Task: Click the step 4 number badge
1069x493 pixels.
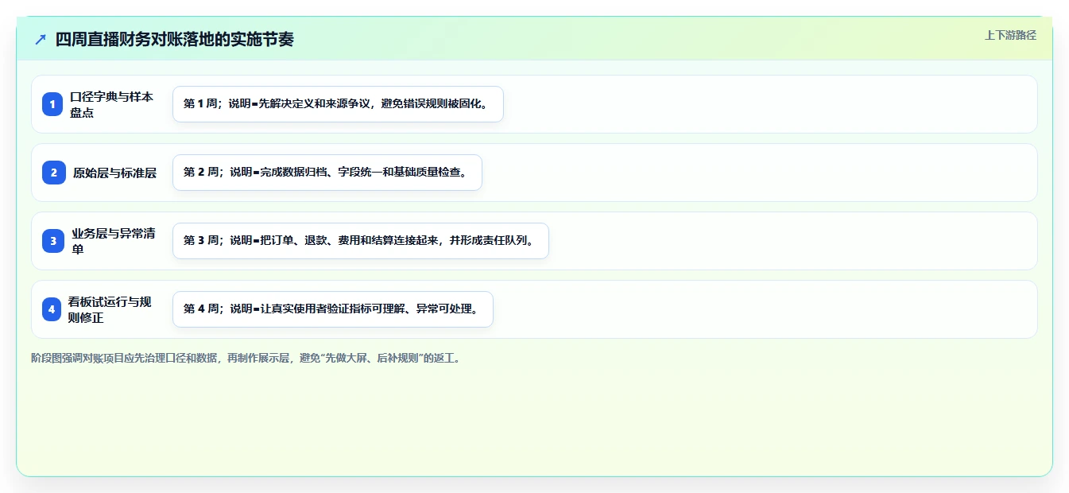Action: (52, 309)
